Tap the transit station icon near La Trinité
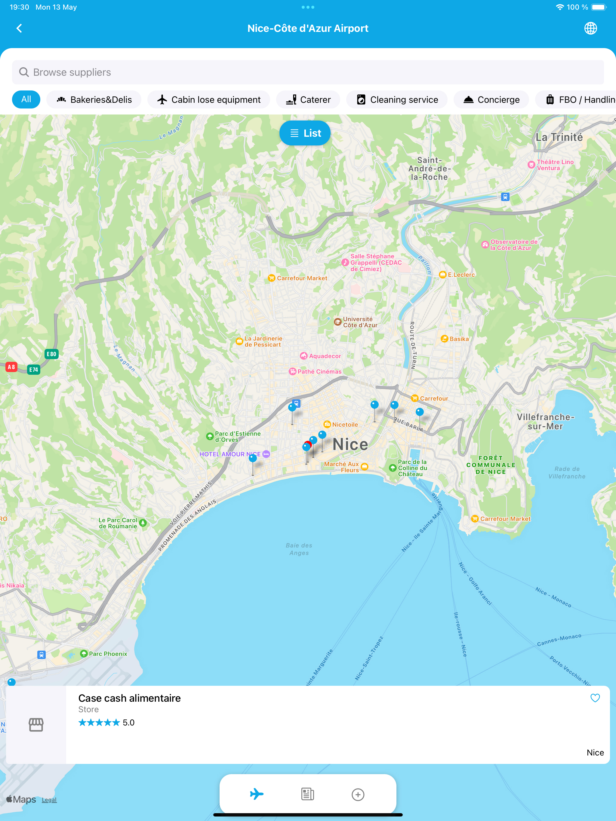This screenshot has width=616, height=821. point(505,197)
